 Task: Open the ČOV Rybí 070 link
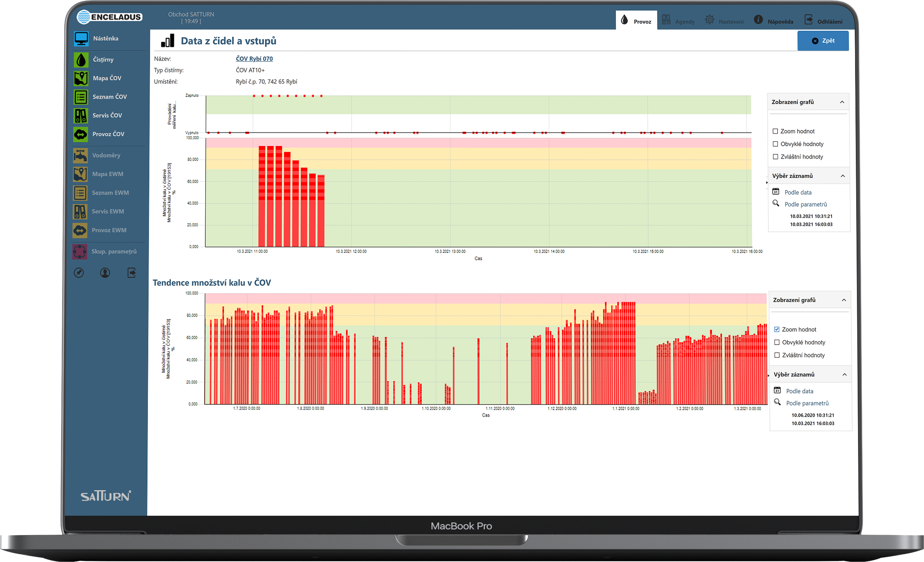(x=254, y=59)
